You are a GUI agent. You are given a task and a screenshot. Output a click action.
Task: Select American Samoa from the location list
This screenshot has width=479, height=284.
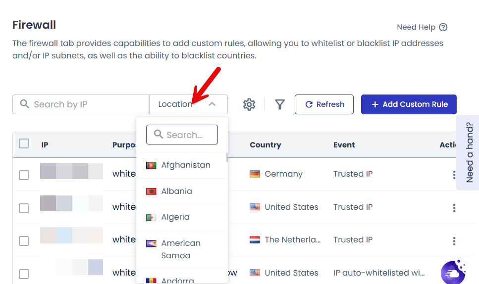(182, 249)
